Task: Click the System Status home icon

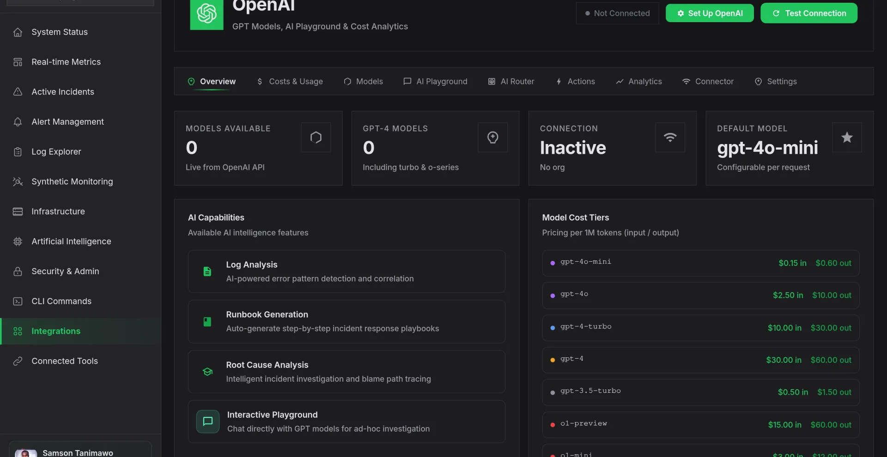Action: [18, 32]
